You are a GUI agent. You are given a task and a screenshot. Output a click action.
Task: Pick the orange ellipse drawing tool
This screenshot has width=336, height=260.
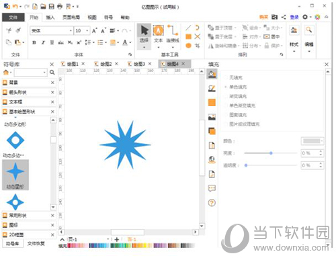pyautogui.click(x=188, y=46)
